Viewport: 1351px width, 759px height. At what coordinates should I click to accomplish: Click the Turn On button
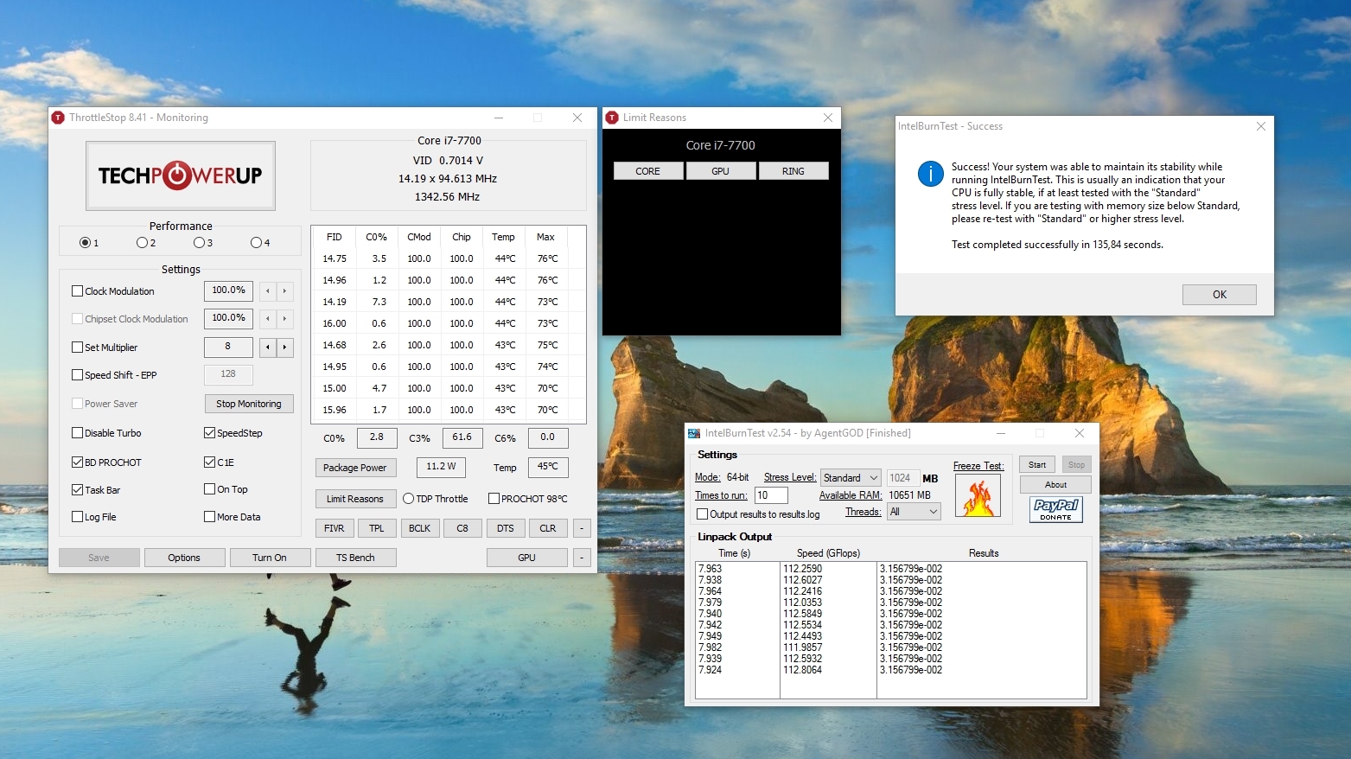[x=270, y=558]
